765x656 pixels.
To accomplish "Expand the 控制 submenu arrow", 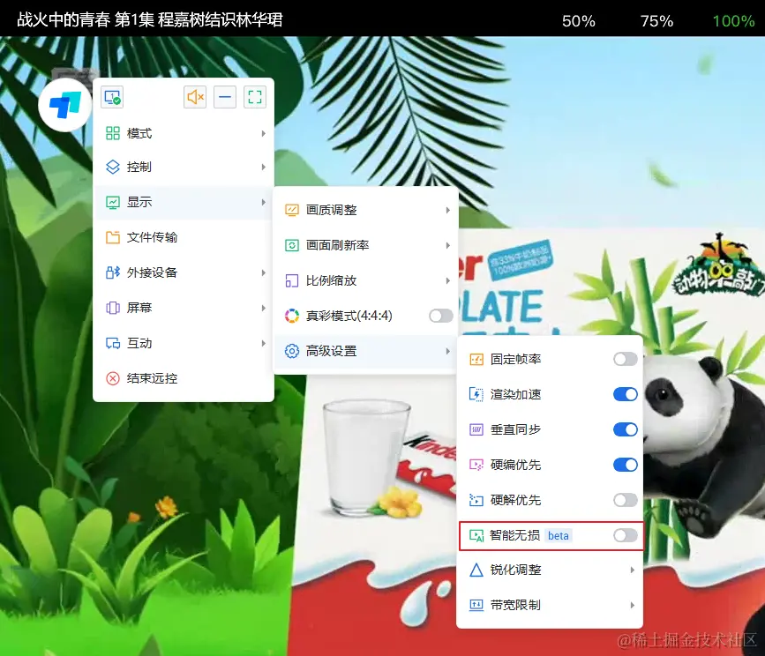I will coord(264,167).
